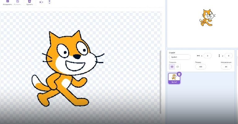
Task: Delete Sprite1 using its trash badge
Action: pyautogui.click(x=179, y=74)
